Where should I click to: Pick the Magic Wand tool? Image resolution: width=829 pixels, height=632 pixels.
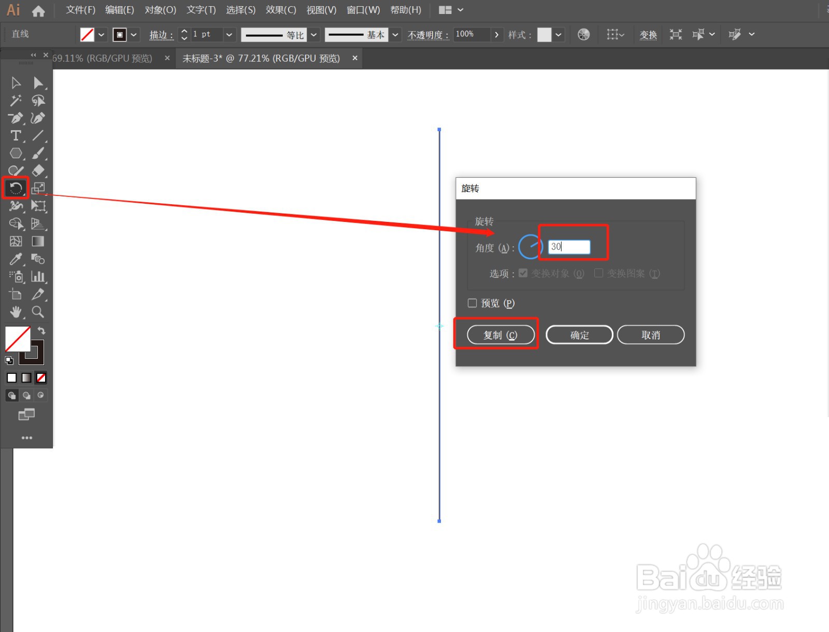(16, 101)
